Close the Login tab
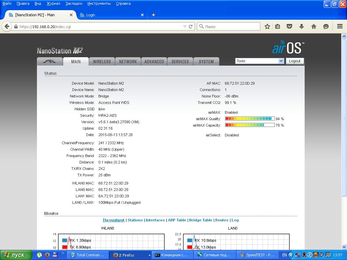This screenshot has width=347, height=260. point(142,15)
